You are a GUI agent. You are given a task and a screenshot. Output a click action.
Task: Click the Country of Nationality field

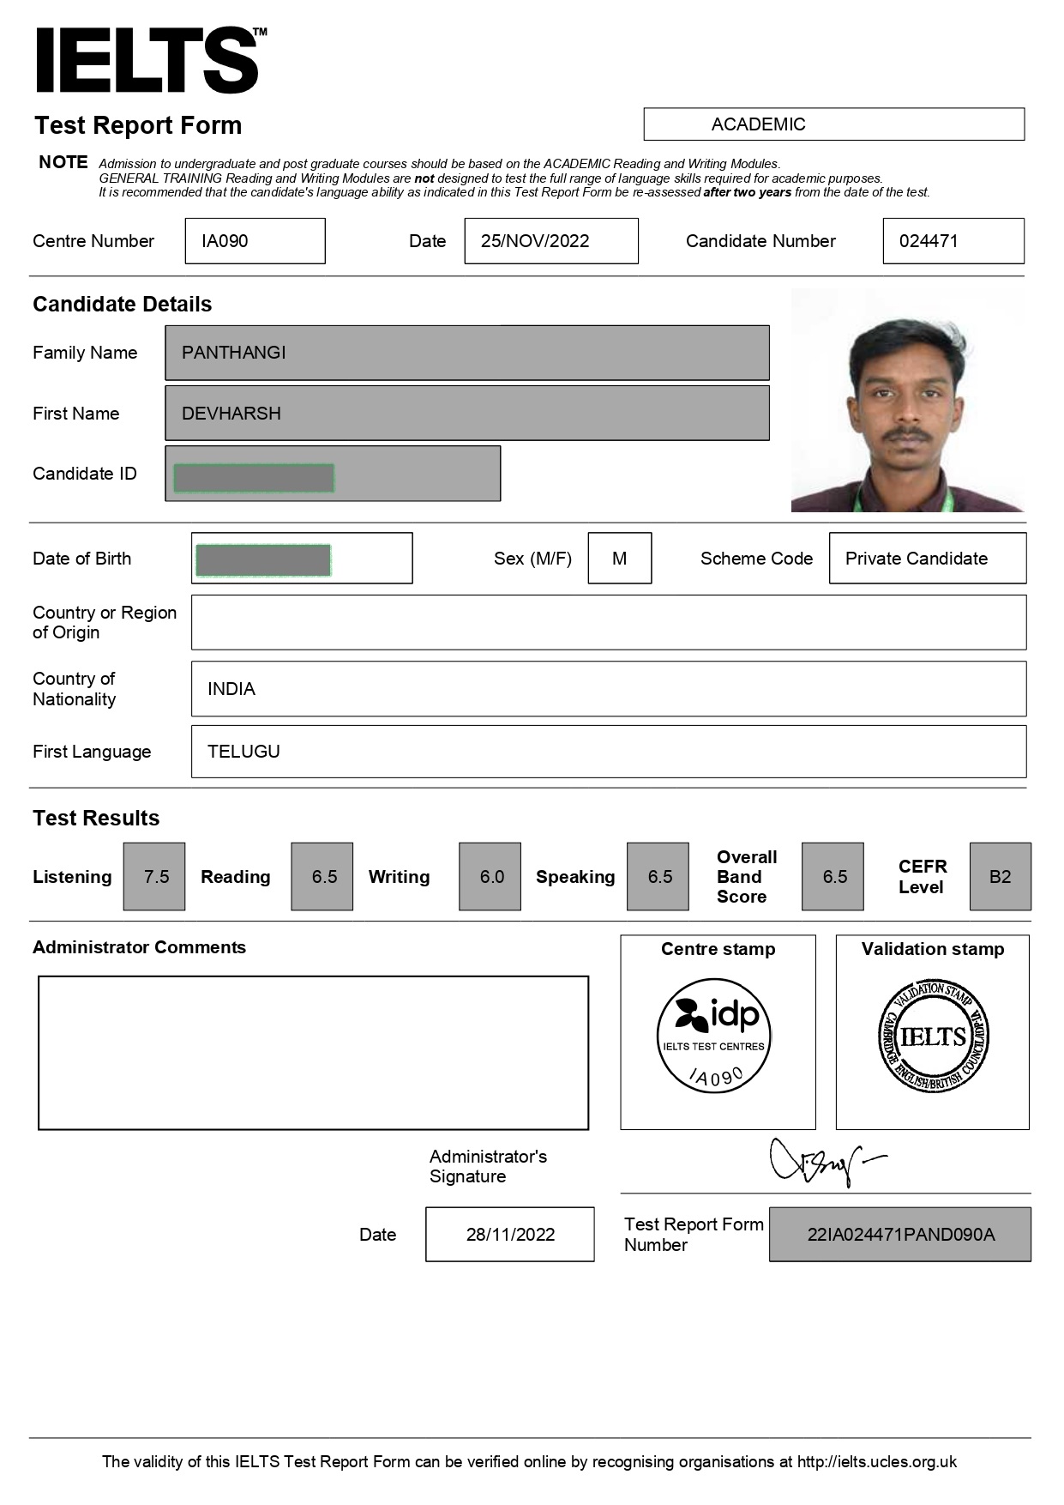pyautogui.click(x=608, y=689)
